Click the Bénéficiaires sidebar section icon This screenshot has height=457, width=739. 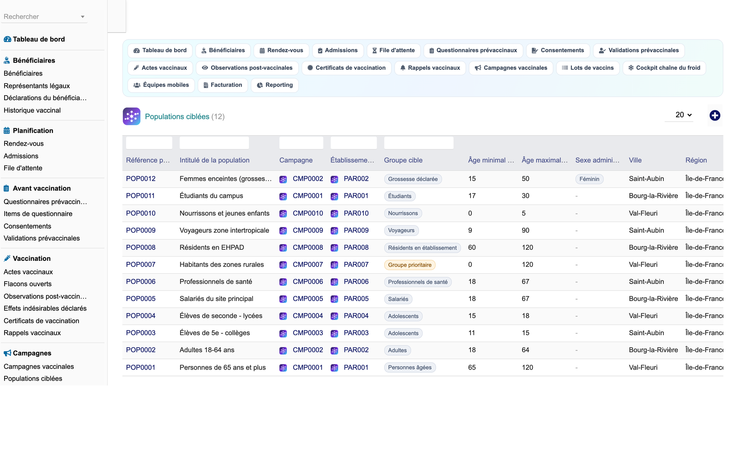[x=7, y=60]
